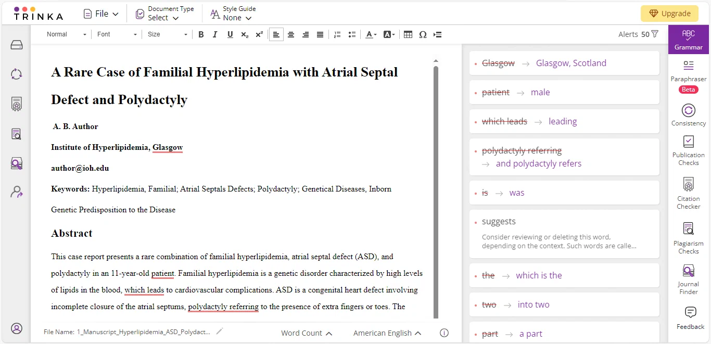
Task: Rename the file with the pencil icon
Action: (x=220, y=331)
